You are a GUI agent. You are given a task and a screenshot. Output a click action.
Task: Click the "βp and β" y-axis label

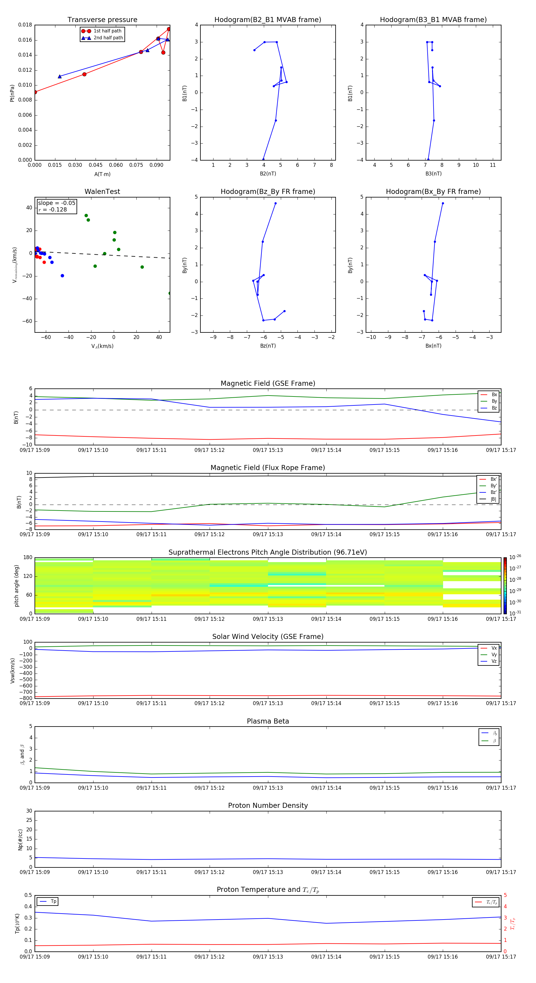tap(22, 755)
